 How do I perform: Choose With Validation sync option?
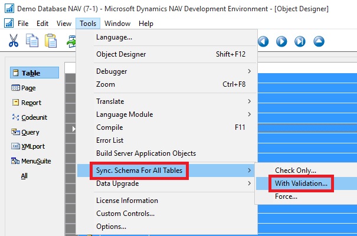coord(301,183)
